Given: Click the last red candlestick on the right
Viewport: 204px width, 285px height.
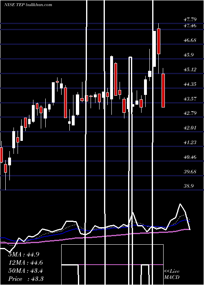Looking at the screenshot, I should pos(163,90).
